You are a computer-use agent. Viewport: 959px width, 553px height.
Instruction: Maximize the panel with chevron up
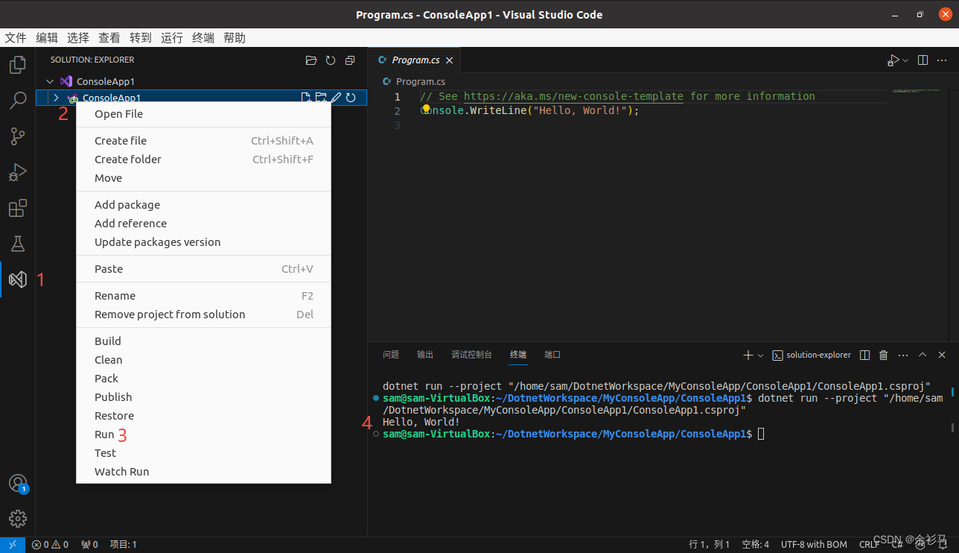pyautogui.click(x=923, y=355)
